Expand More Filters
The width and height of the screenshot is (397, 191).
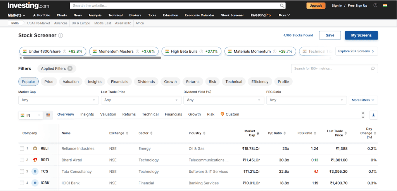(x=363, y=100)
